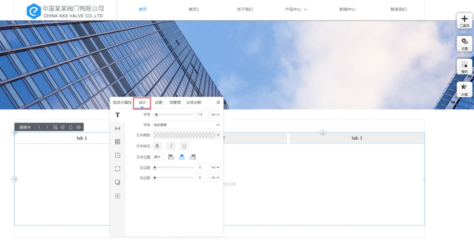The width and height of the screenshot is (474, 245).
Task: Click the star icon in 选项卡 toolbar
Action: (71, 127)
